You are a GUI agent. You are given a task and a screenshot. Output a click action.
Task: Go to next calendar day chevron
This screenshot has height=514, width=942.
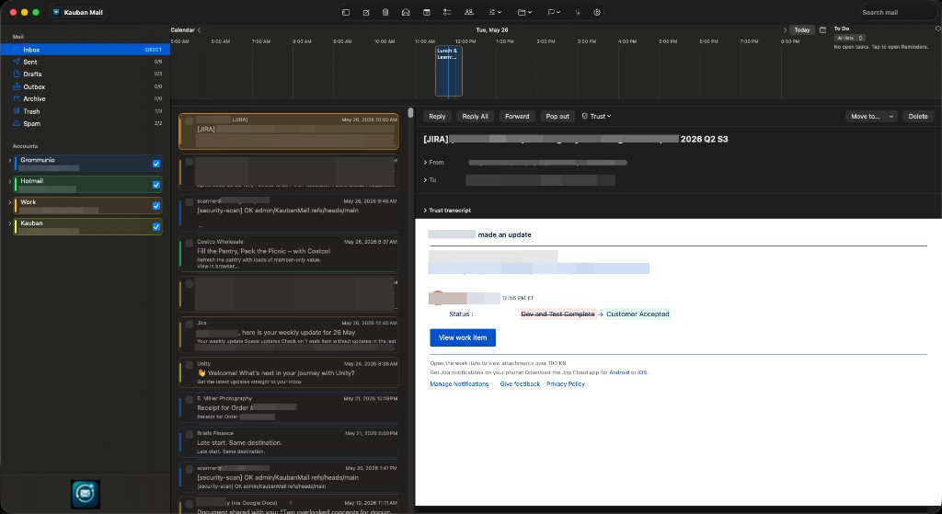pyautogui.click(x=785, y=30)
